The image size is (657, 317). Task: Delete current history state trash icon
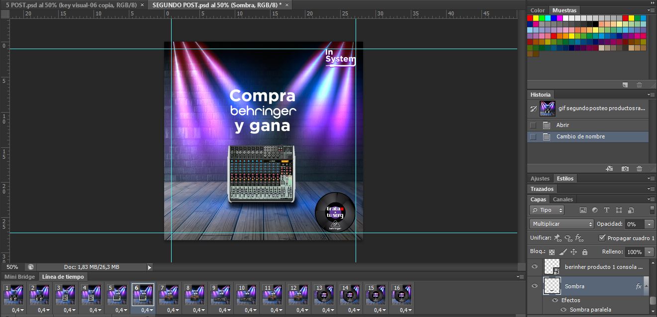639,169
